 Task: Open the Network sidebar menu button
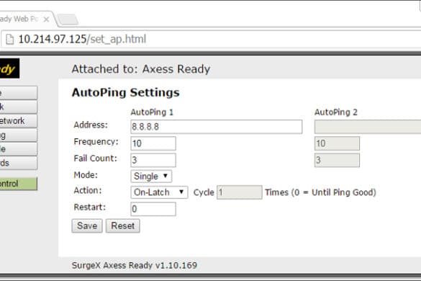click(18, 121)
